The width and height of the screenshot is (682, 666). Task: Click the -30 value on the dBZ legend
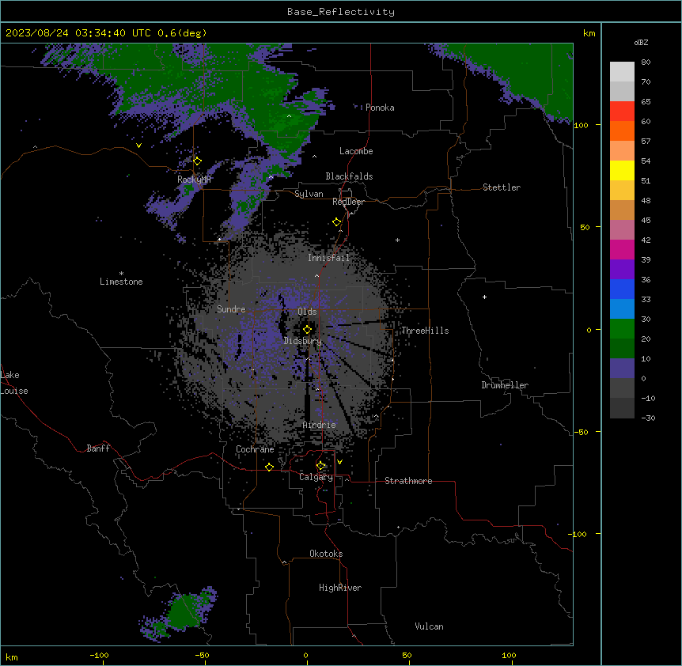[x=648, y=418]
